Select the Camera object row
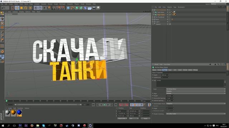 [158, 24]
